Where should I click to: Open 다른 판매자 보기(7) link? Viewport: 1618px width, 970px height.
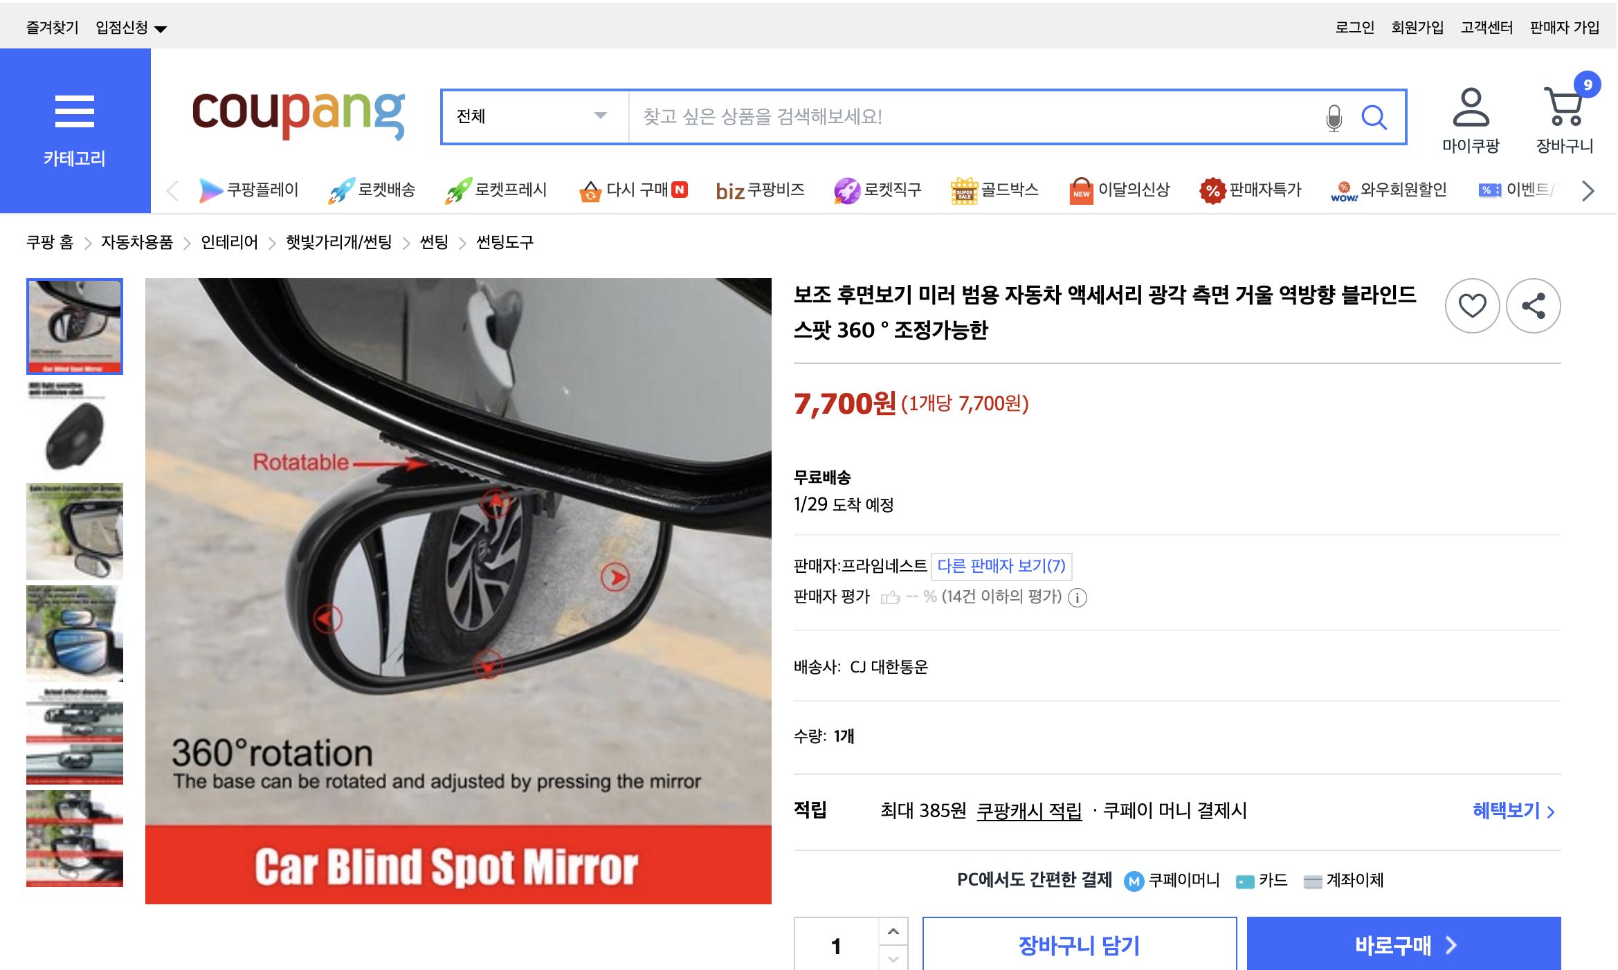coord(1001,566)
